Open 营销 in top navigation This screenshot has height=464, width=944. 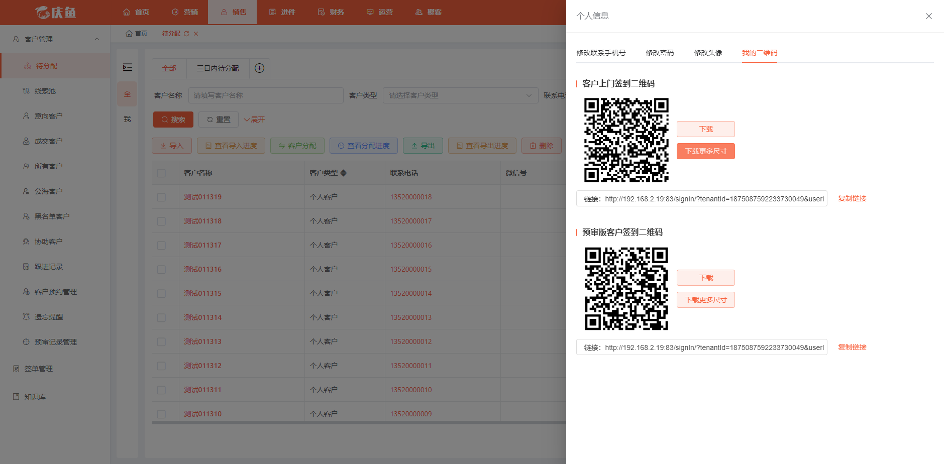185,12
